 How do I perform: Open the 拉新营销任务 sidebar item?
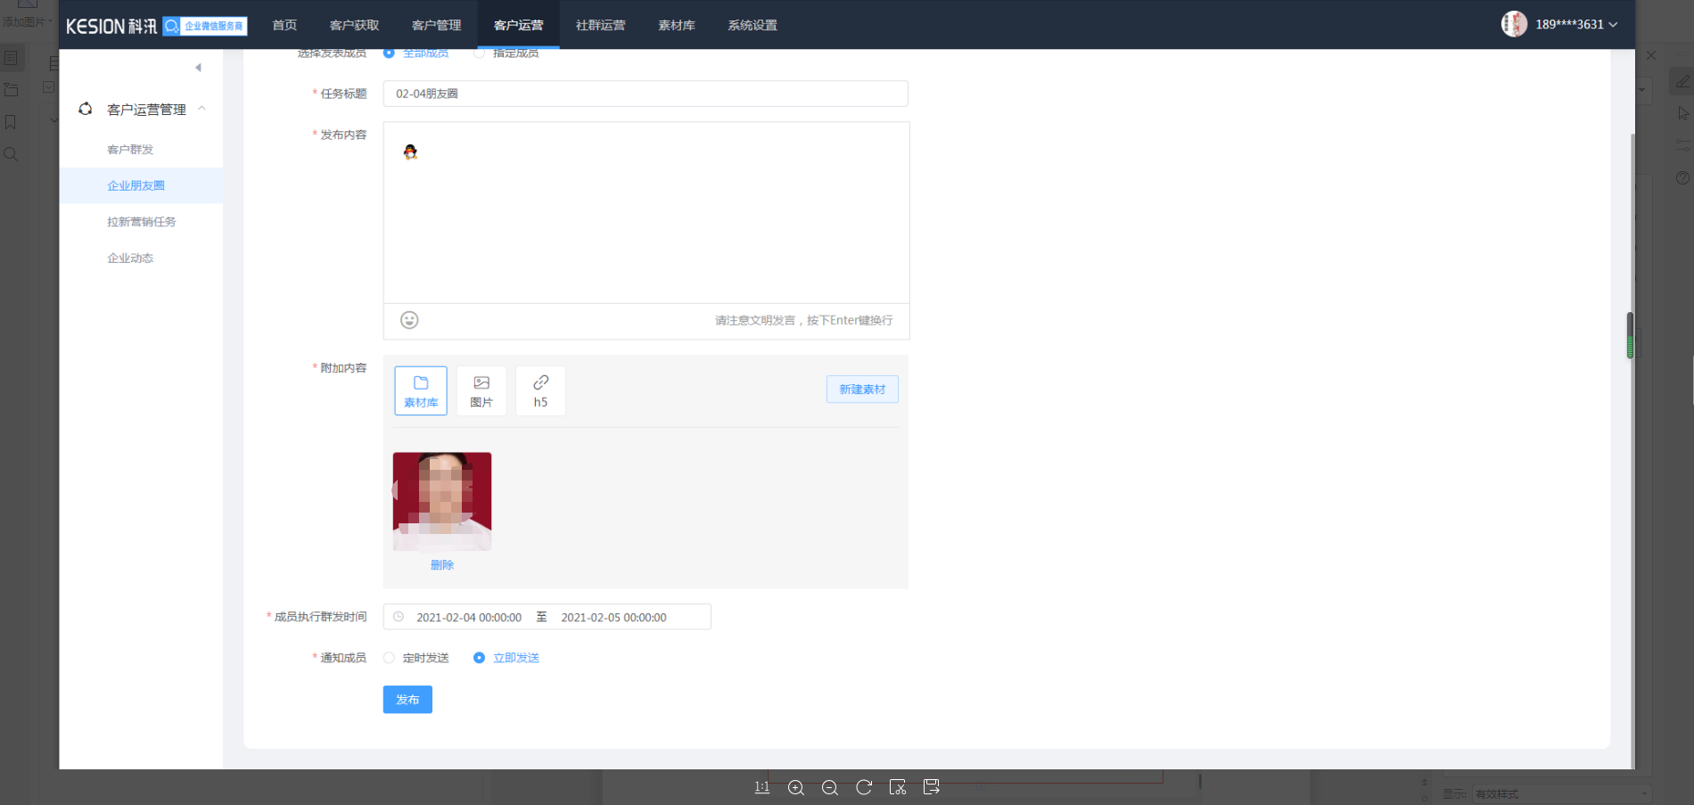[x=141, y=222]
